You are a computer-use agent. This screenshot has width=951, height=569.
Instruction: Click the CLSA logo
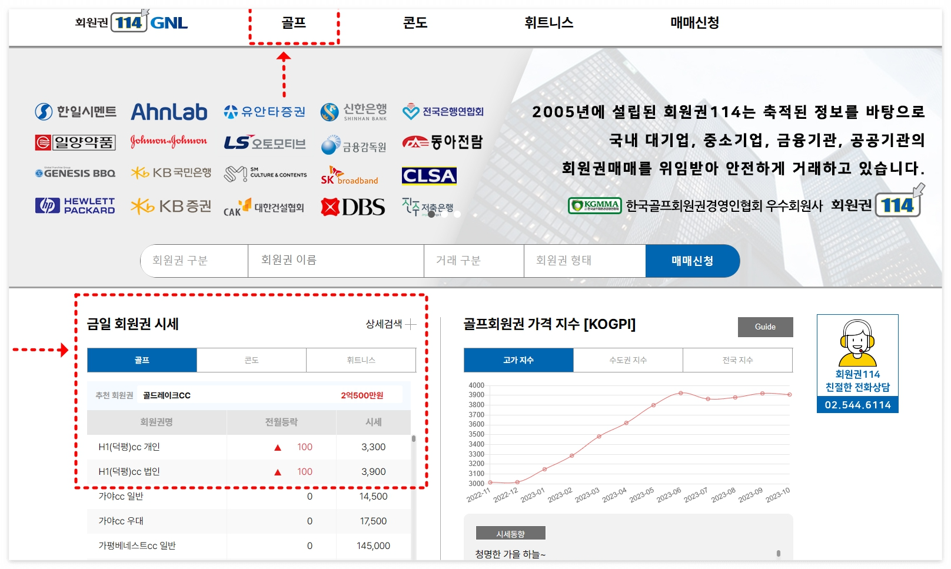(x=429, y=175)
